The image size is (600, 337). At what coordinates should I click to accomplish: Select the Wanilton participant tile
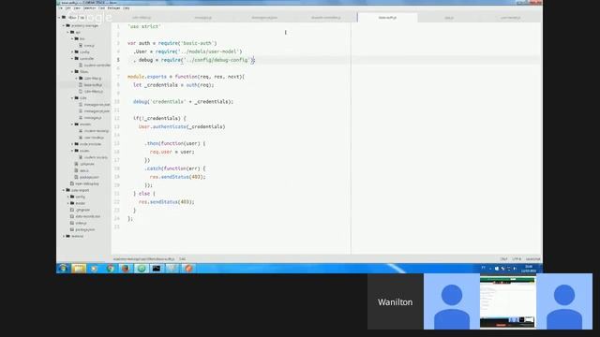point(396,301)
